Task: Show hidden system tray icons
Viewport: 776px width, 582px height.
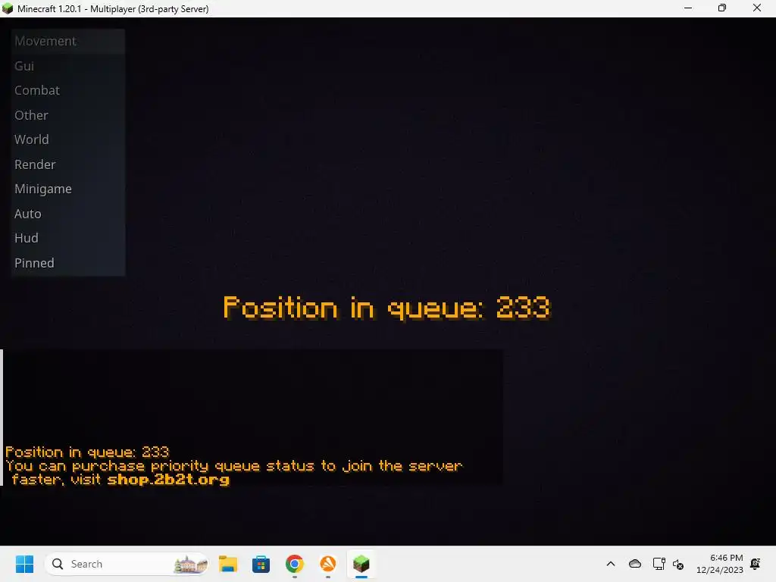Action: tap(611, 564)
